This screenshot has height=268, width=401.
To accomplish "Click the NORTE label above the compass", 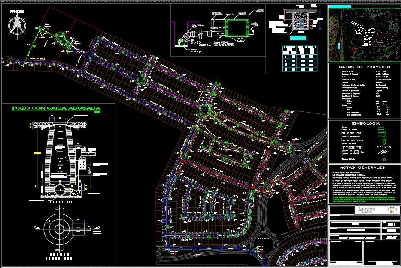I will coord(17,12).
